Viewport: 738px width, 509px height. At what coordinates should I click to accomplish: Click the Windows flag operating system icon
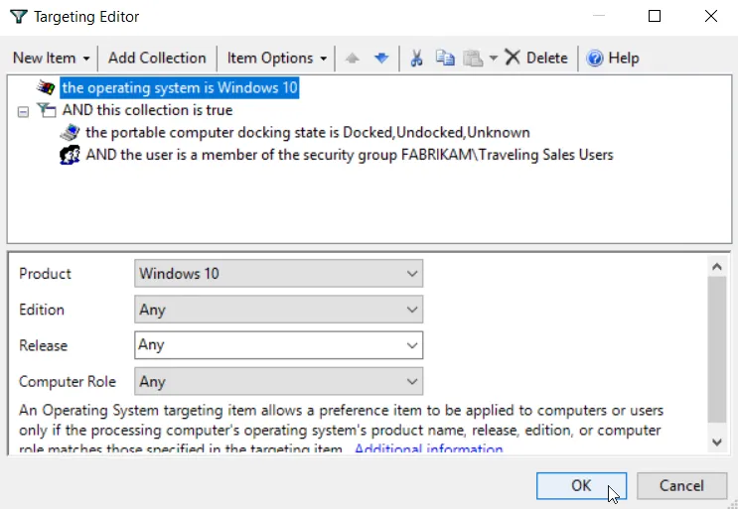tap(46, 88)
